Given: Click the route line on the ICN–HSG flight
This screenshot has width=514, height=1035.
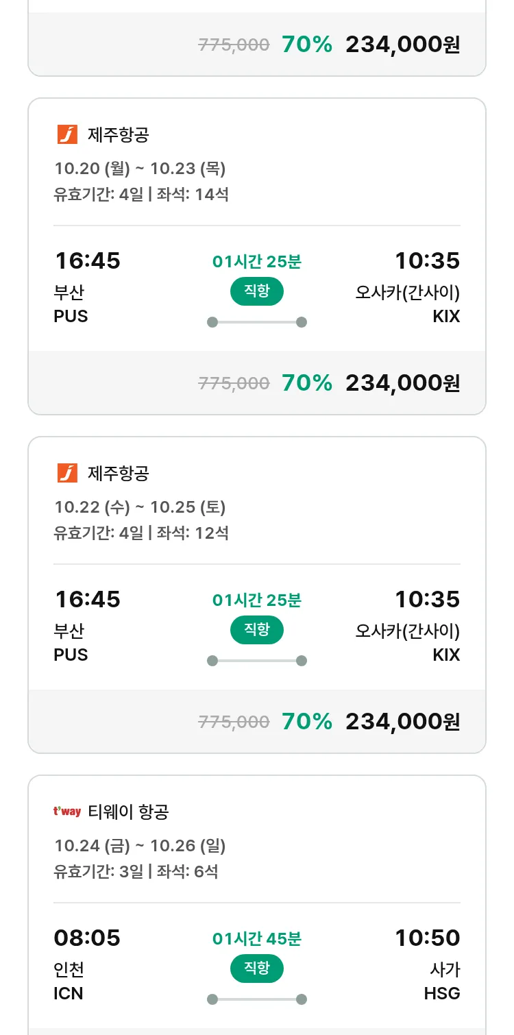Looking at the screenshot, I should [x=256, y=999].
